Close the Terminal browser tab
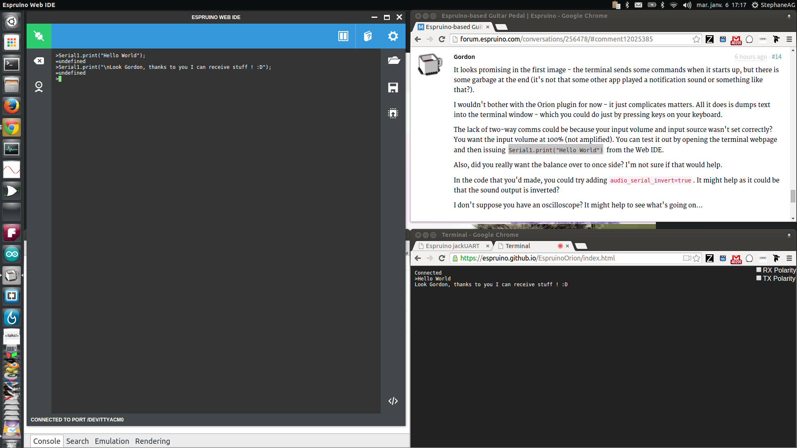This screenshot has height=448, width=797. tap(567, 246)
